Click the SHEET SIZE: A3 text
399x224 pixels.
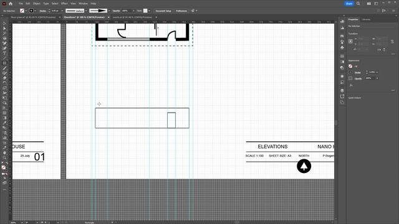tap(280, 156)
